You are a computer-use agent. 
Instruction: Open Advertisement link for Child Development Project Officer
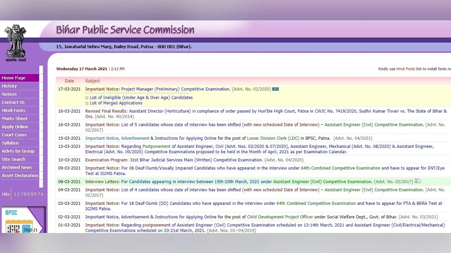(x=135, y=217)
